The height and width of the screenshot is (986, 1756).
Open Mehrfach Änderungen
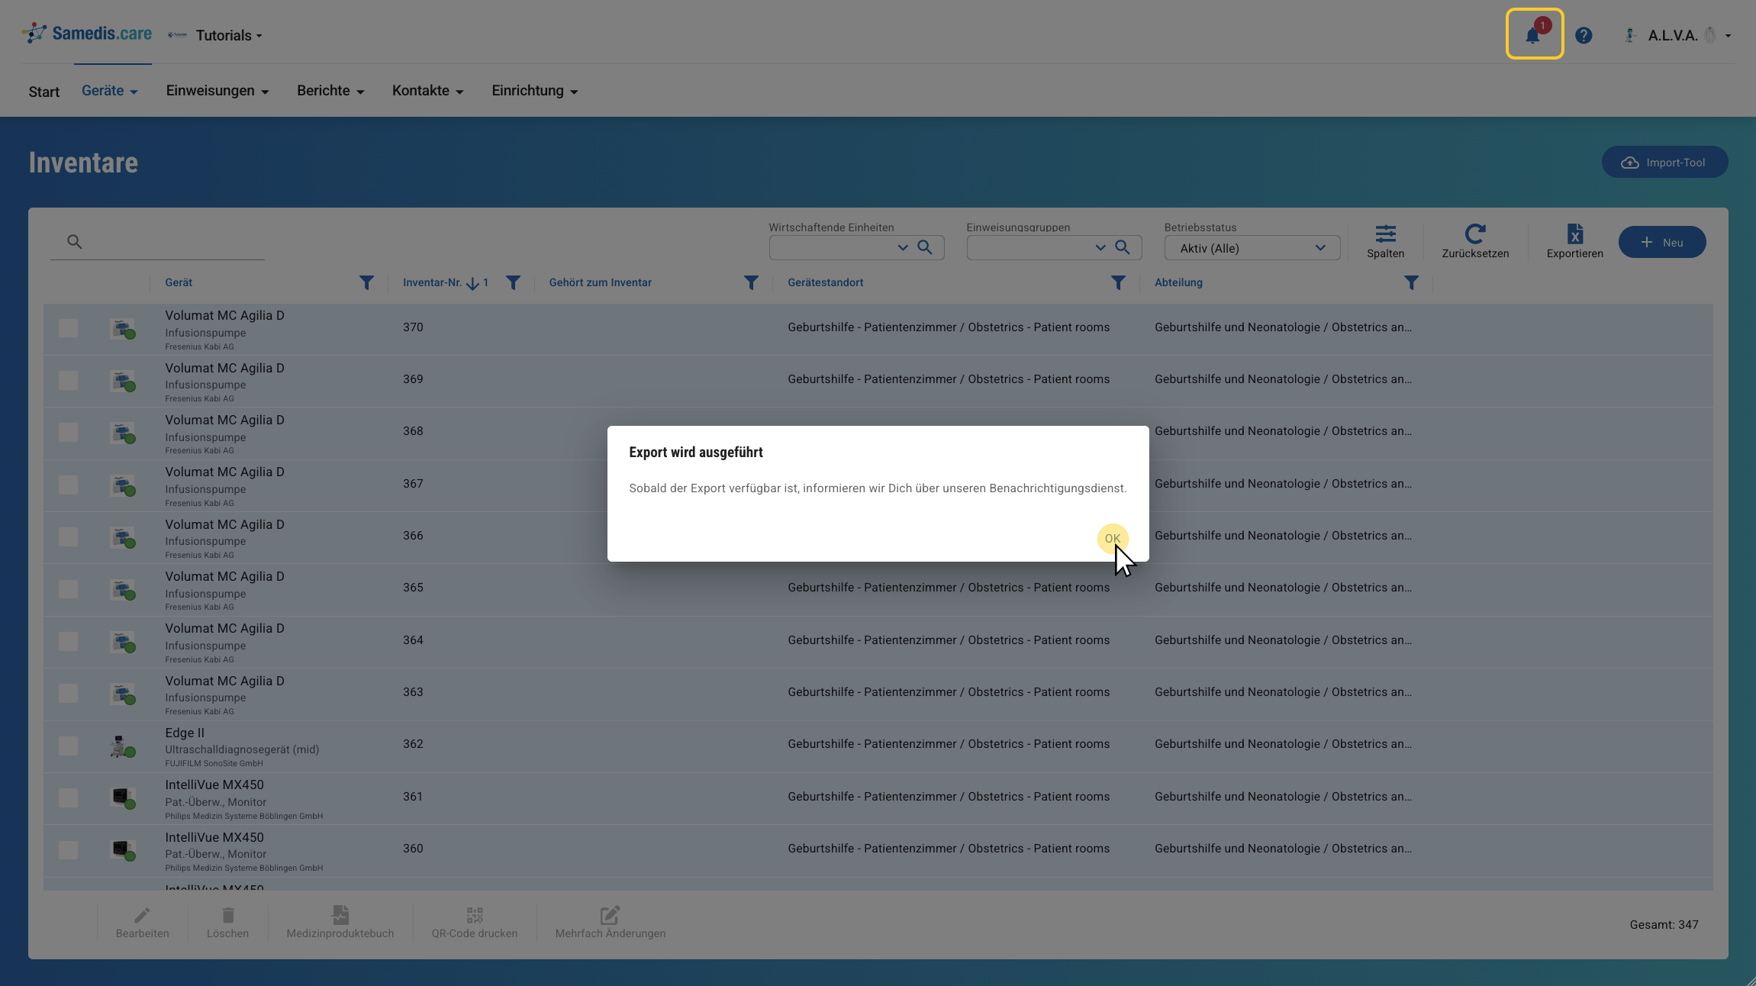coord(611,923)
